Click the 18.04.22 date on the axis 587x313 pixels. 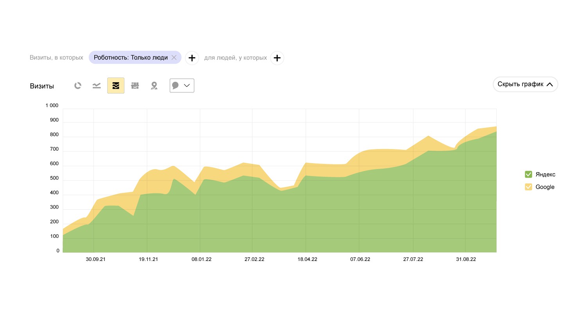(x=307, y=259)
